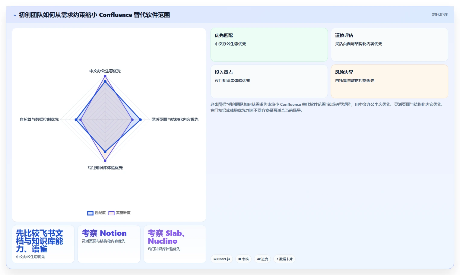The image size is (460, 275).
Task: Select the 考察 Notion card
Action: tap(109, 244)
